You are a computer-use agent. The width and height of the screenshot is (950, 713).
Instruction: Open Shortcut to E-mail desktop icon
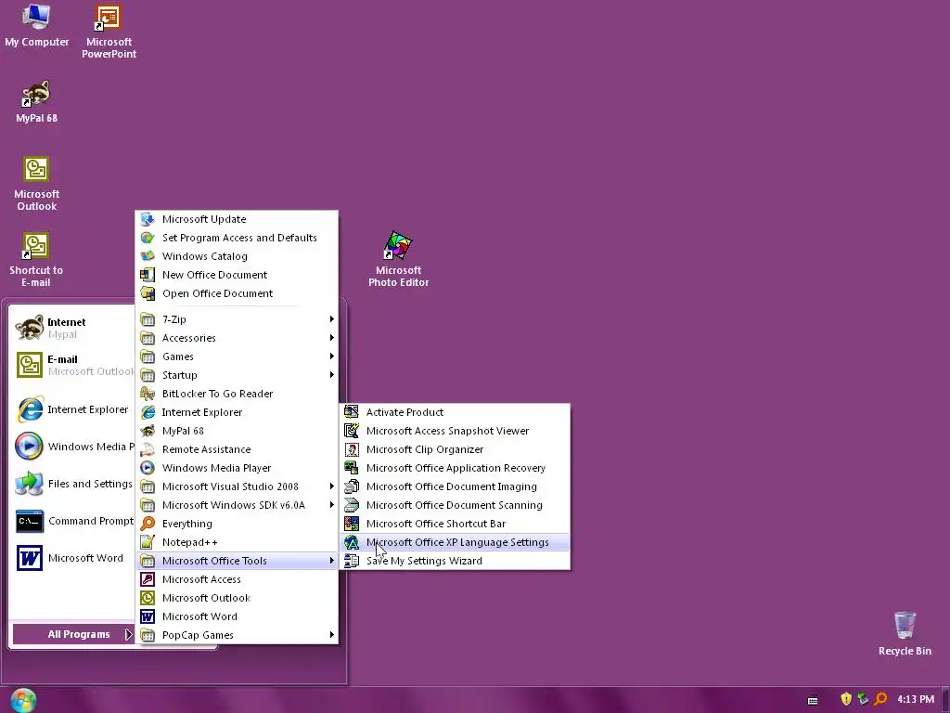[x=36, y=260]
